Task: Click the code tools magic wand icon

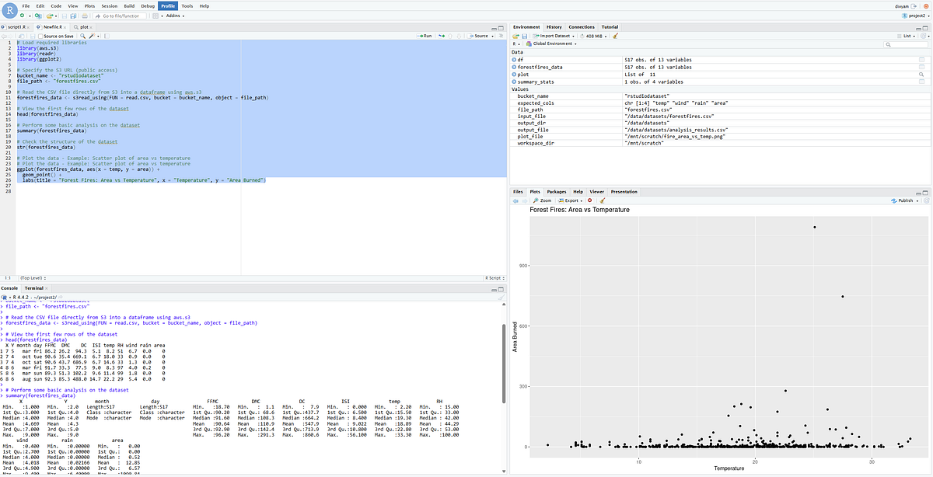Action: (92, 36)
